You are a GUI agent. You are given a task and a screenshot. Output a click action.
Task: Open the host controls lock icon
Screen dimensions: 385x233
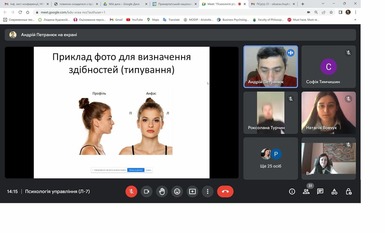point(349,192)
